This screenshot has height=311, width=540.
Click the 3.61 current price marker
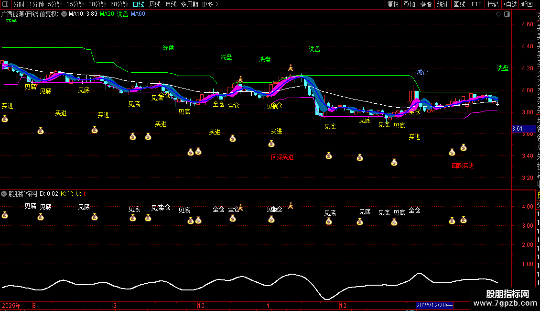pyautogui.click(x=523, y=129)
